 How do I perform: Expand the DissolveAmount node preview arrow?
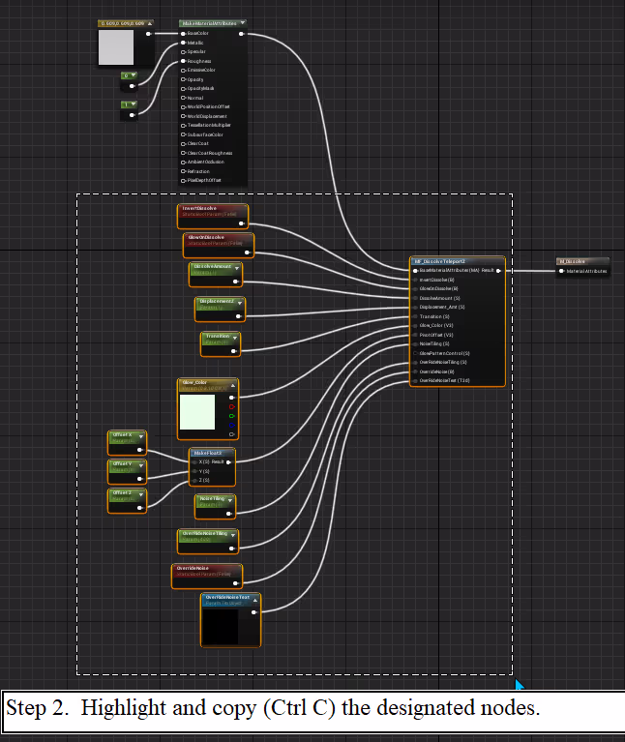tap(237, 268)
